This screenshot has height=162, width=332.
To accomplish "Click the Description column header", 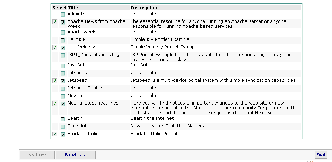I will [144, 8].
